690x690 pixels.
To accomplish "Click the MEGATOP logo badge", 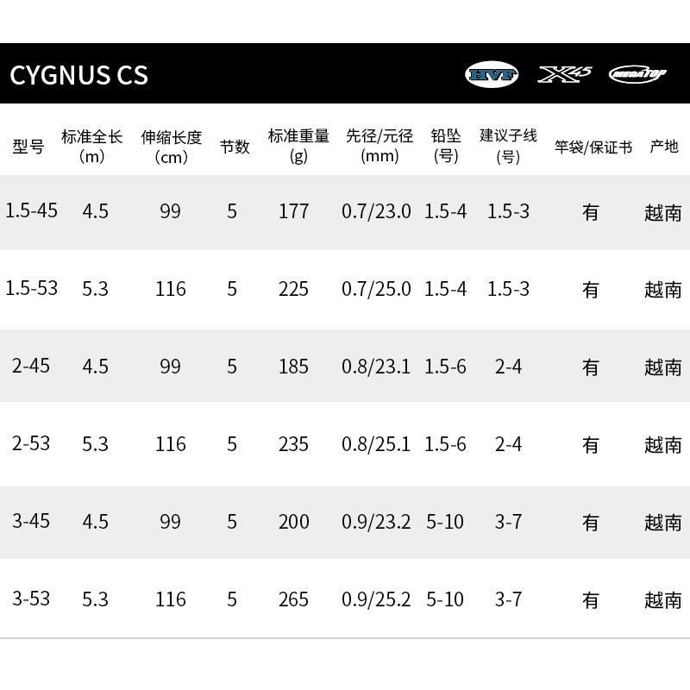I will pos(637,74).
